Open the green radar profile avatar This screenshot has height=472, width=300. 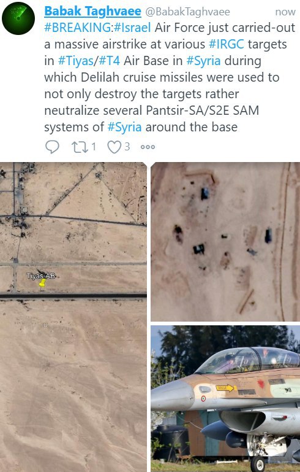tap(18, 18)
